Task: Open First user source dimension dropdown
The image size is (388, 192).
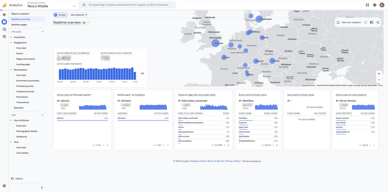Action: (91, 95)
